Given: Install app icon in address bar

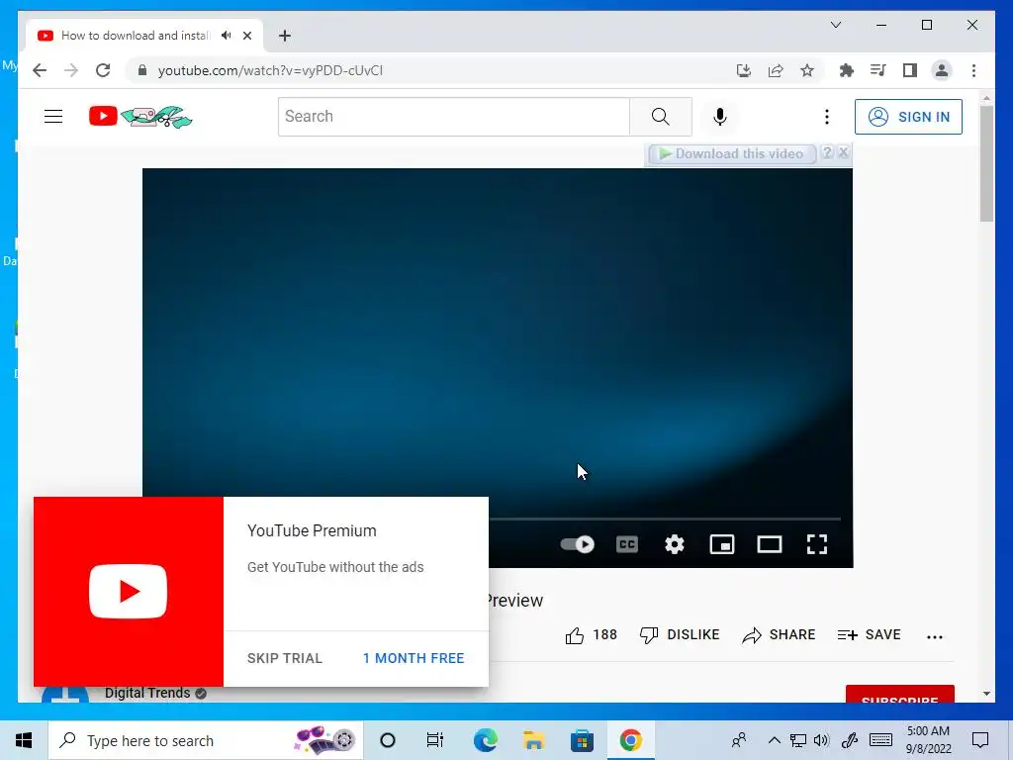Looking at the screenshot, I should 744,70.
